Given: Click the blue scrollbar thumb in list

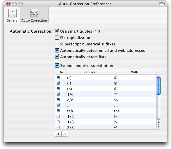Looking at the screenshot, I should [159, 86].
